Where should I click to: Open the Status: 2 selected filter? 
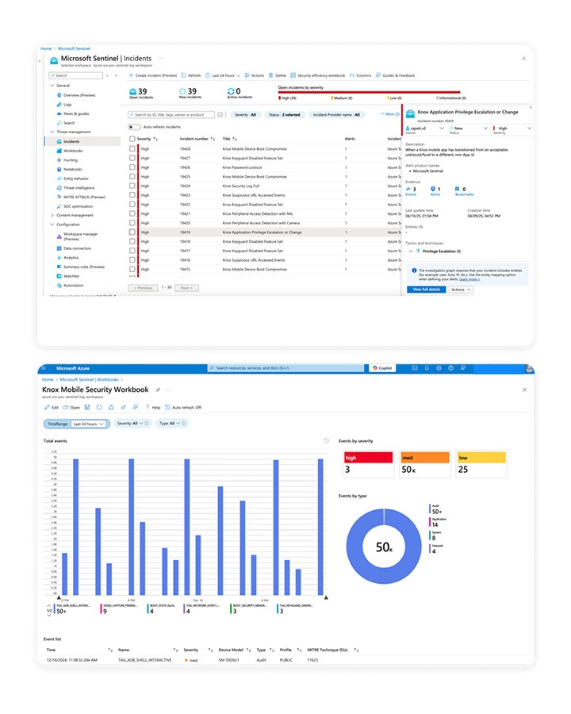pyautogui.click(x=284, y=115)
